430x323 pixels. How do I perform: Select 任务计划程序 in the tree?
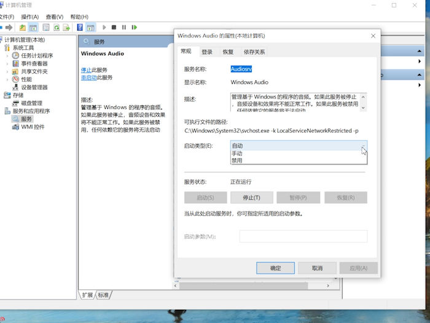pos(37,56)
